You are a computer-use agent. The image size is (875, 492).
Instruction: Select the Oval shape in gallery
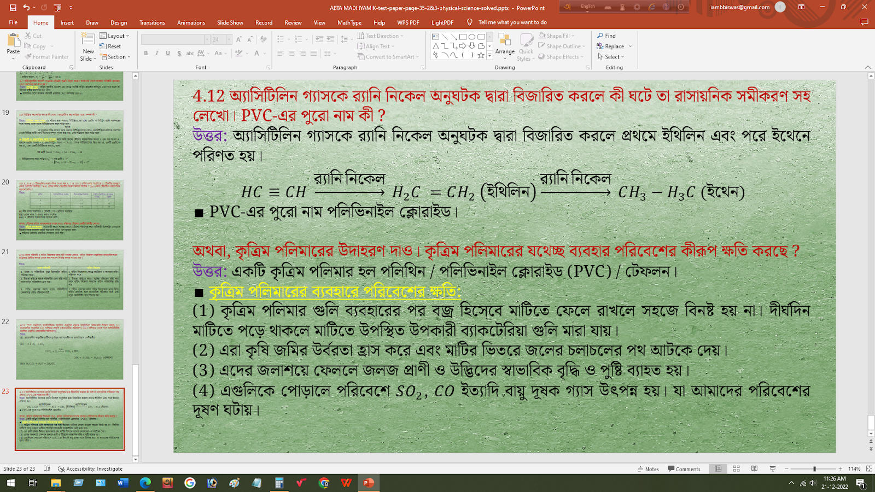point(471,37)
